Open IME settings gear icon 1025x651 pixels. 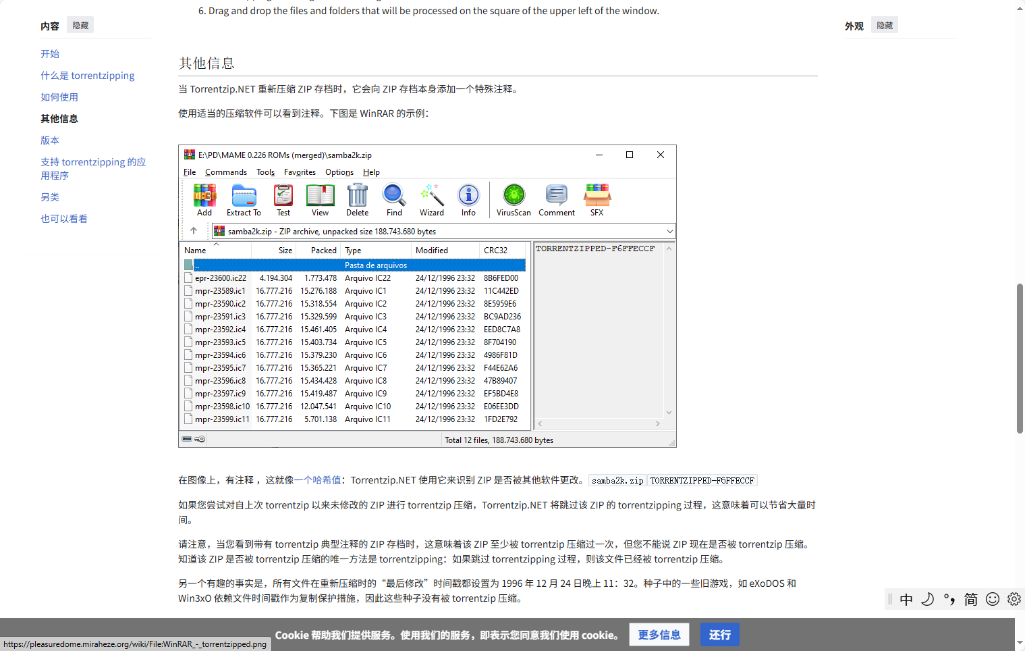1014,599
